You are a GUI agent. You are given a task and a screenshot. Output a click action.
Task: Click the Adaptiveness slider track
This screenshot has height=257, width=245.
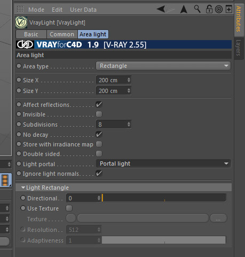164,240
